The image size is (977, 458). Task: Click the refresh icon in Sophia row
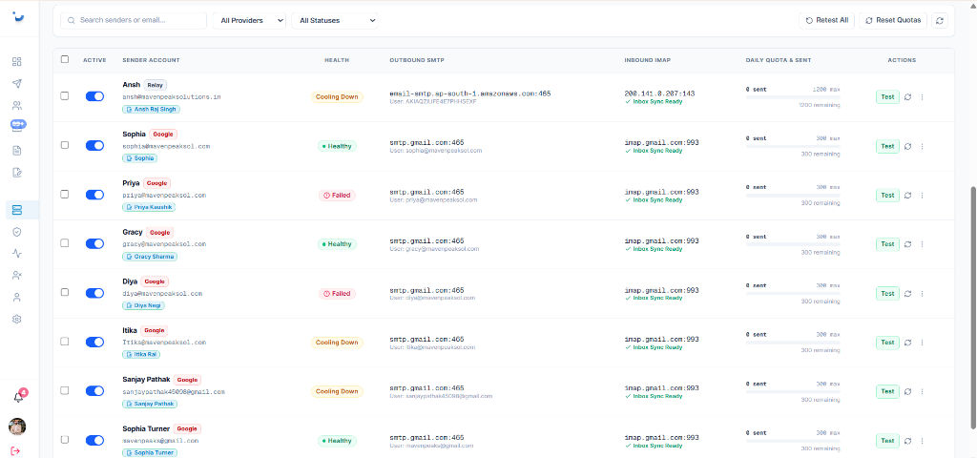pos(908,146)
